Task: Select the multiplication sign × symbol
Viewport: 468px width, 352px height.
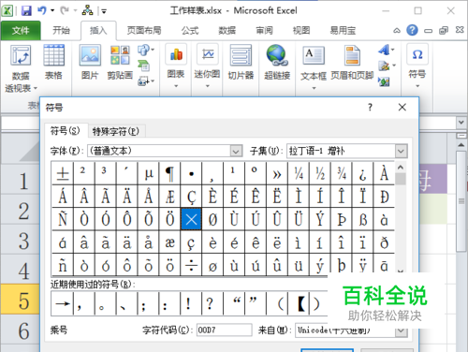Action: pos(191,219)
